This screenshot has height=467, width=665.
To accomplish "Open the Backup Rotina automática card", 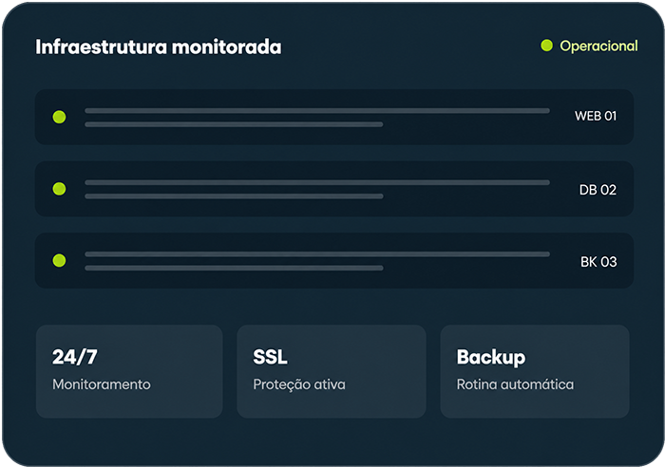I will coord(535,372).
